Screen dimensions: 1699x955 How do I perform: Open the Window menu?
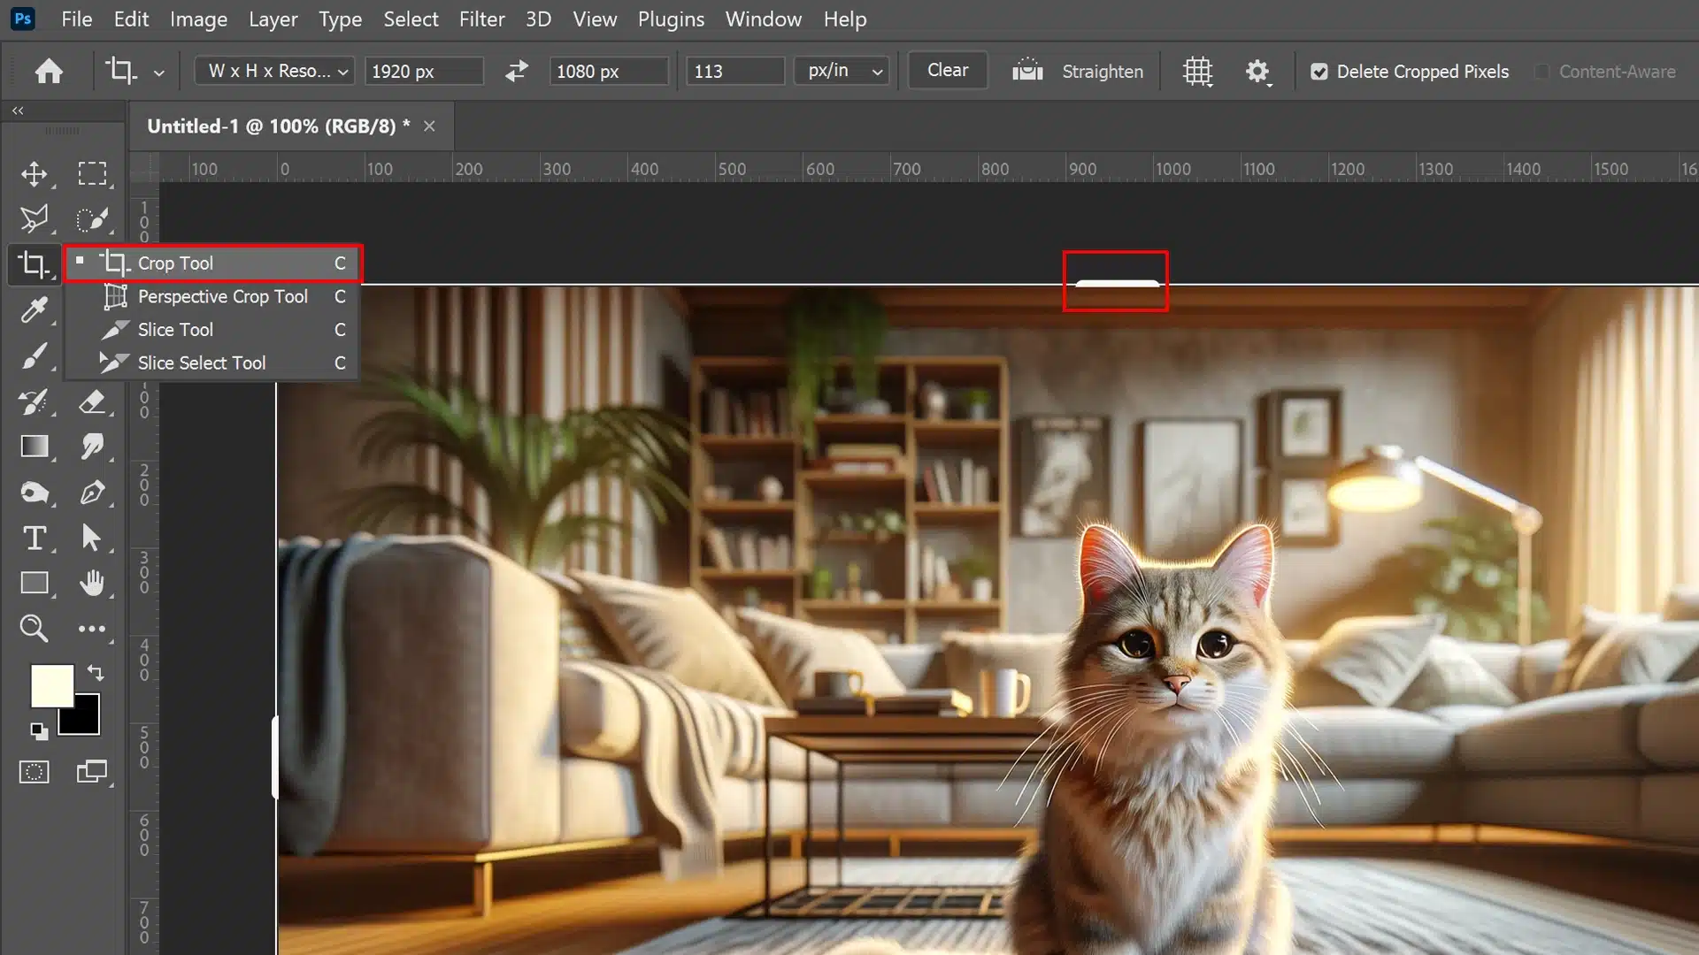[763, 19]
